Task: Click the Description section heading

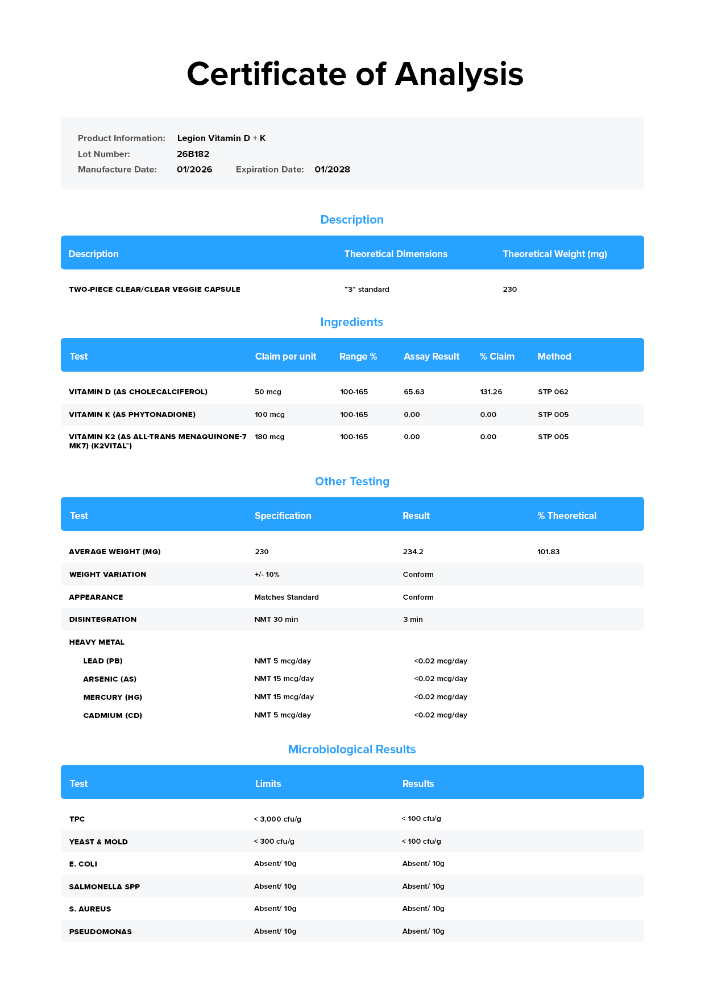Action: (352, 220)
